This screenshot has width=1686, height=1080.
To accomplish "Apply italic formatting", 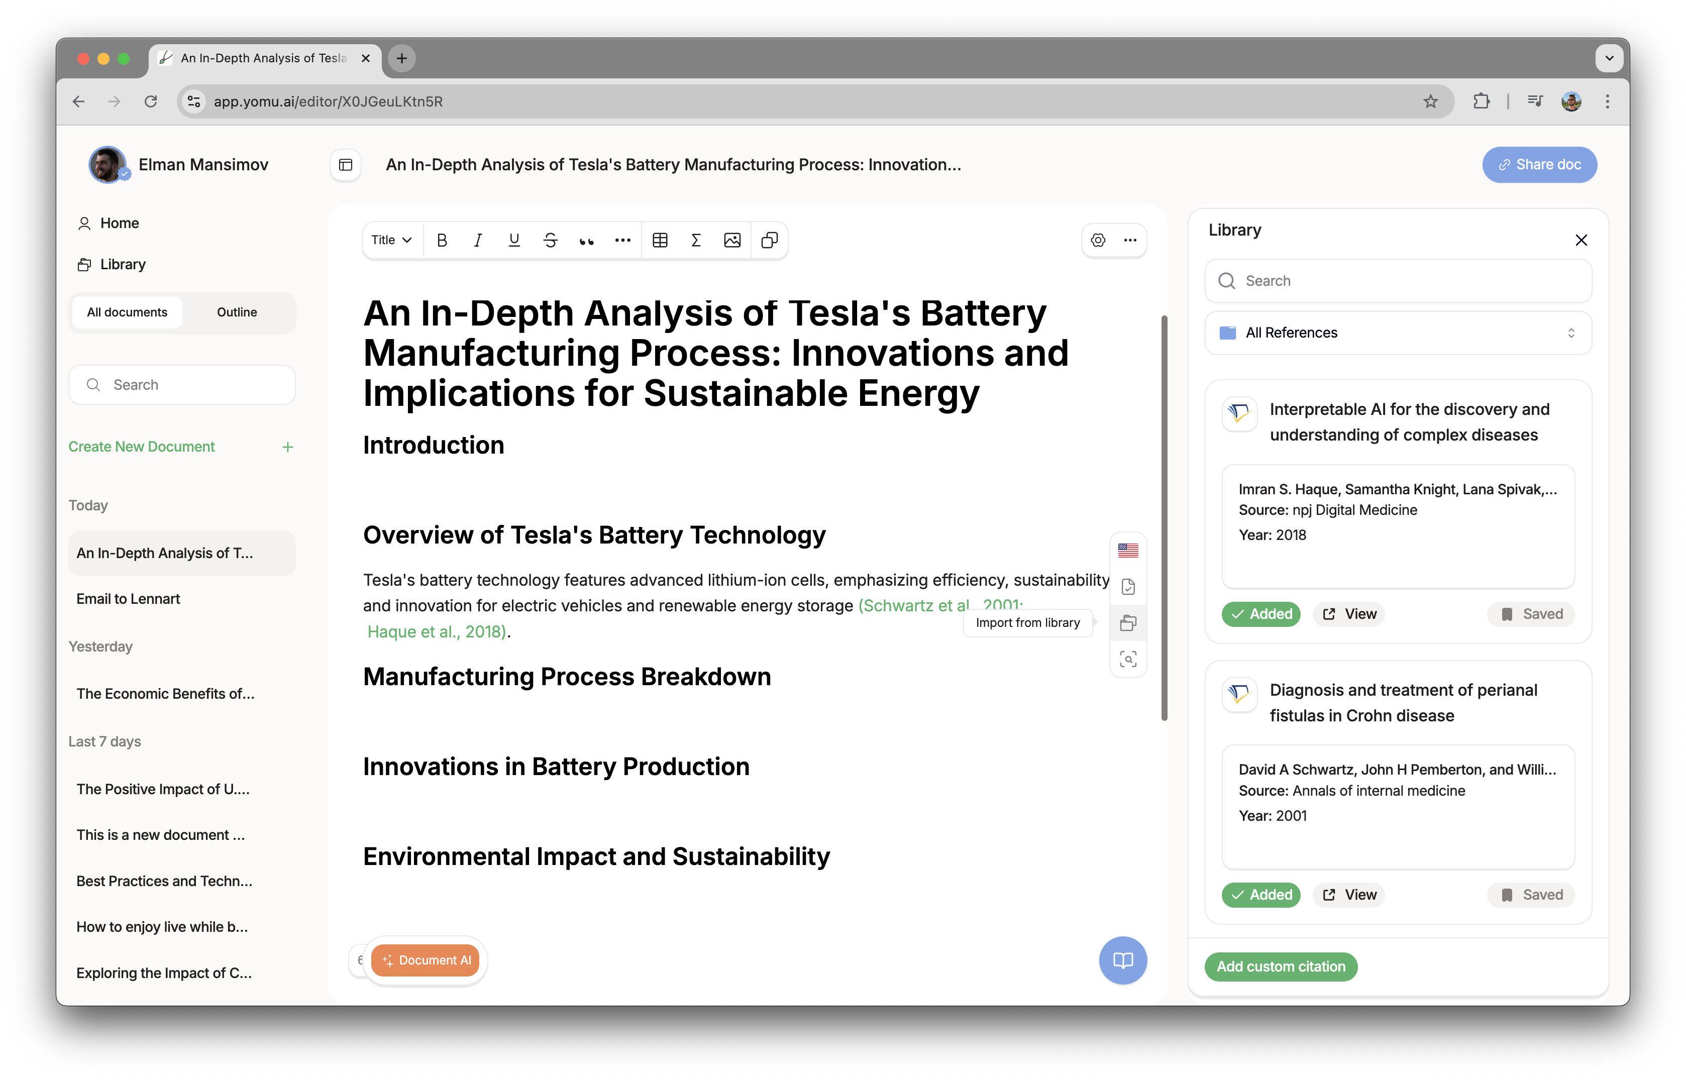I will pos(478,241).
